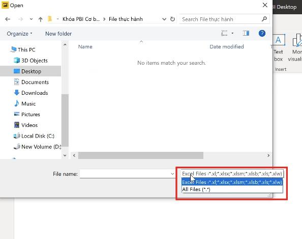Select the Khóa PBI Cơ b... breadcrumb
This screenshot has height=239, width=302.
pyautogui.click(x=81, y=19)
